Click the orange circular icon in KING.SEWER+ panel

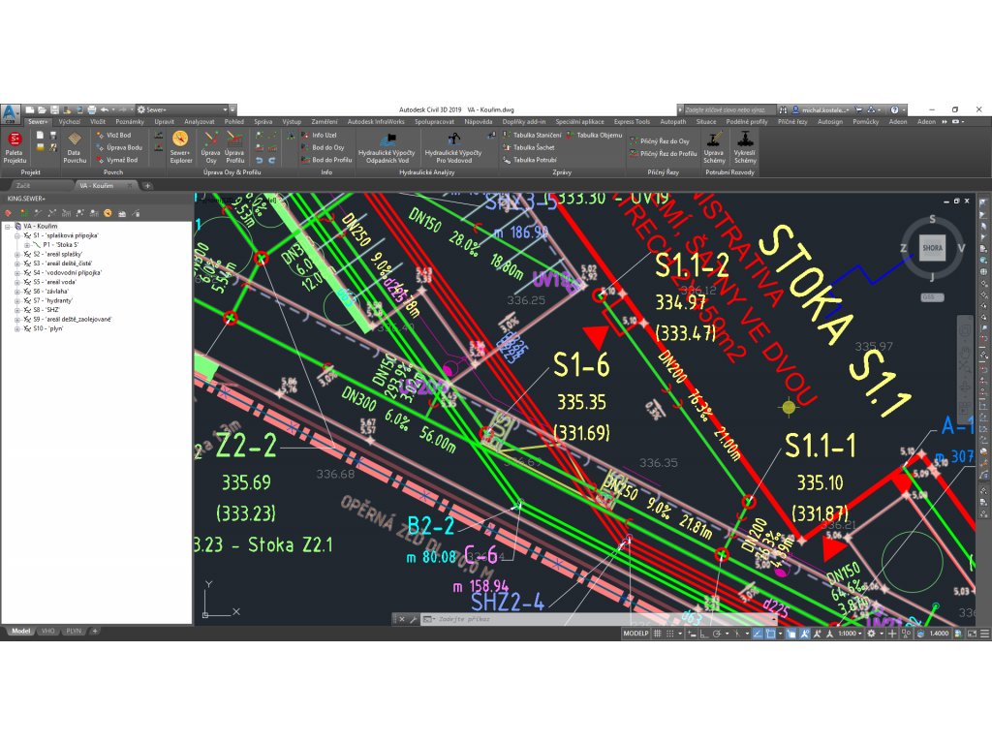click(x=108, y=213)
